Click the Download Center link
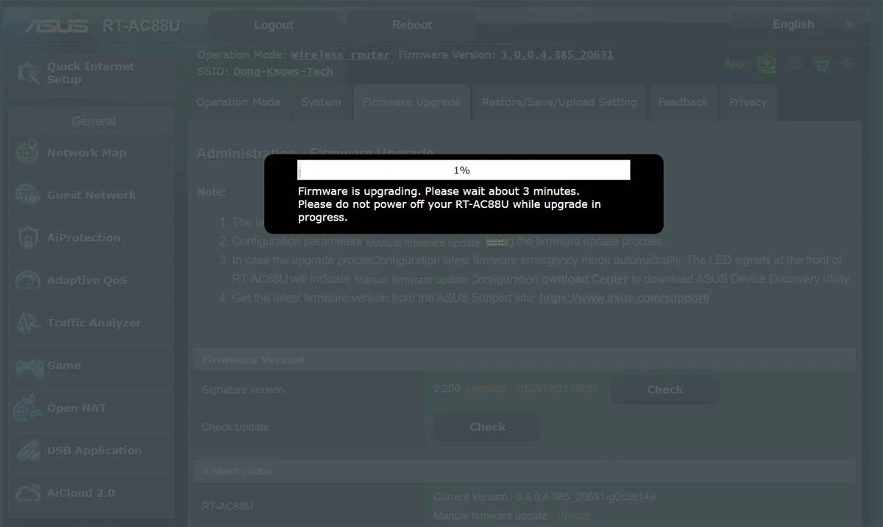The height and width of the screenshot is (527, 883). coord(585,279)
